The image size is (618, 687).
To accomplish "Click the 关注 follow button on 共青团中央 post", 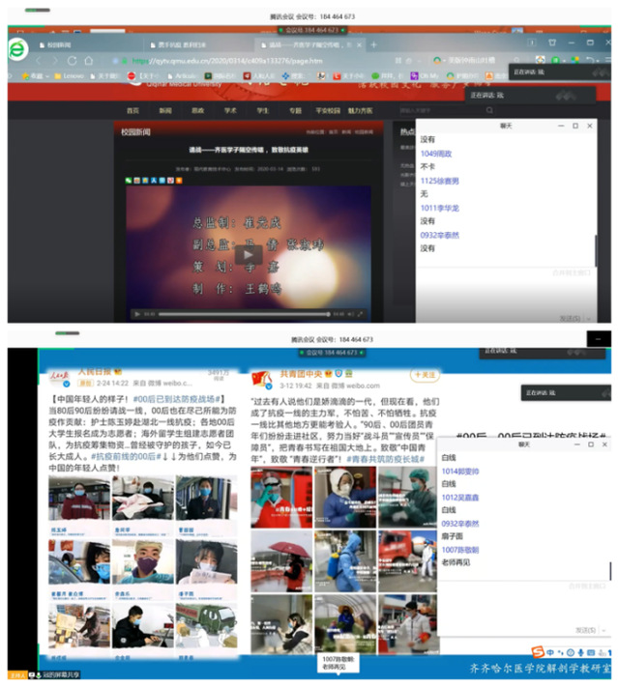I will 424,374.
